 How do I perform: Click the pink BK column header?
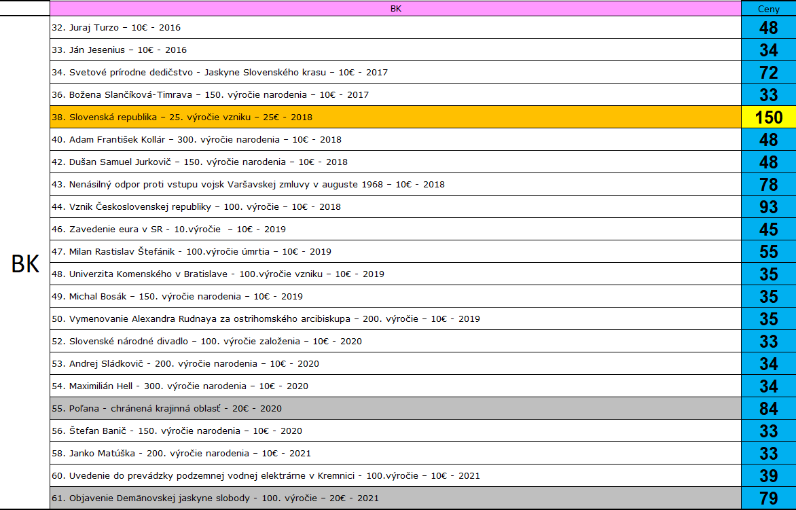click(395, 9)
